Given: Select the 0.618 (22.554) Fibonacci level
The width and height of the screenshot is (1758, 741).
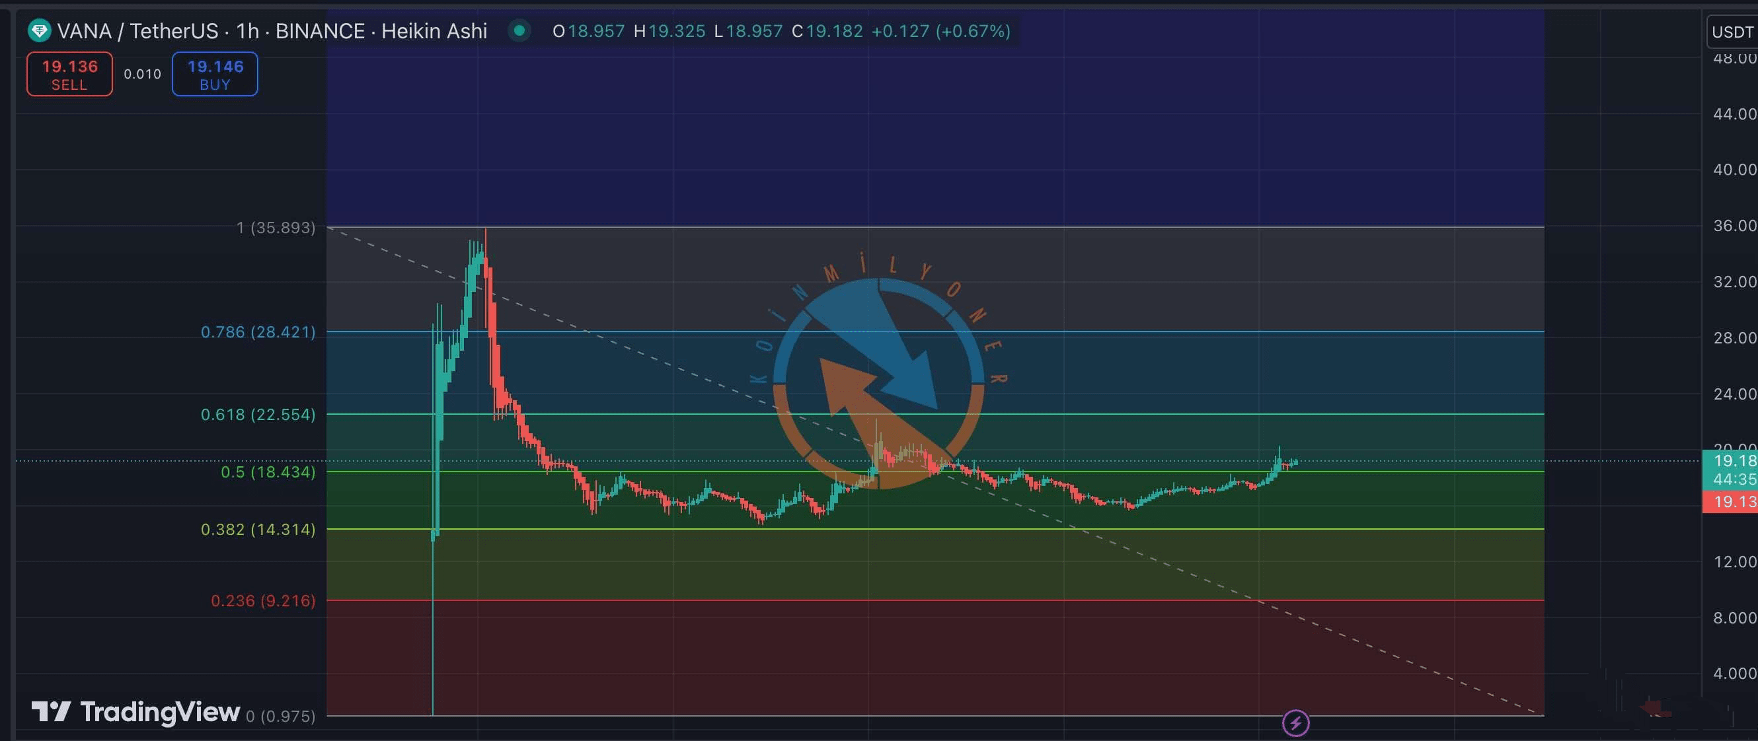Looking at the screenshot, I should pos(258,415).
